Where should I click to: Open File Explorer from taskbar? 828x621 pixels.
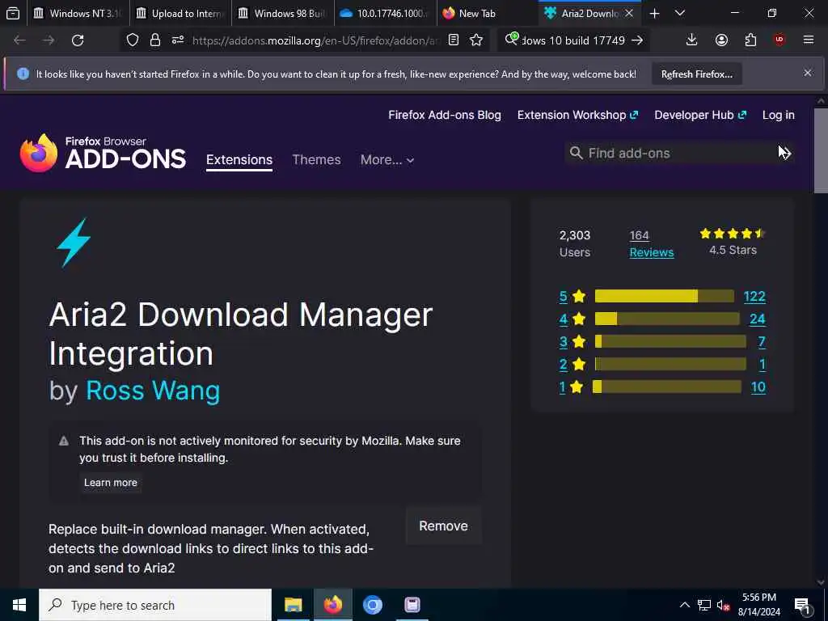pos(293,605)
